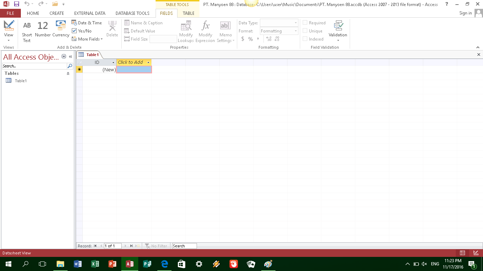Open All Access Objects pane menu
Viewport: 483px width, 271px height.
[x=64, y=56]
